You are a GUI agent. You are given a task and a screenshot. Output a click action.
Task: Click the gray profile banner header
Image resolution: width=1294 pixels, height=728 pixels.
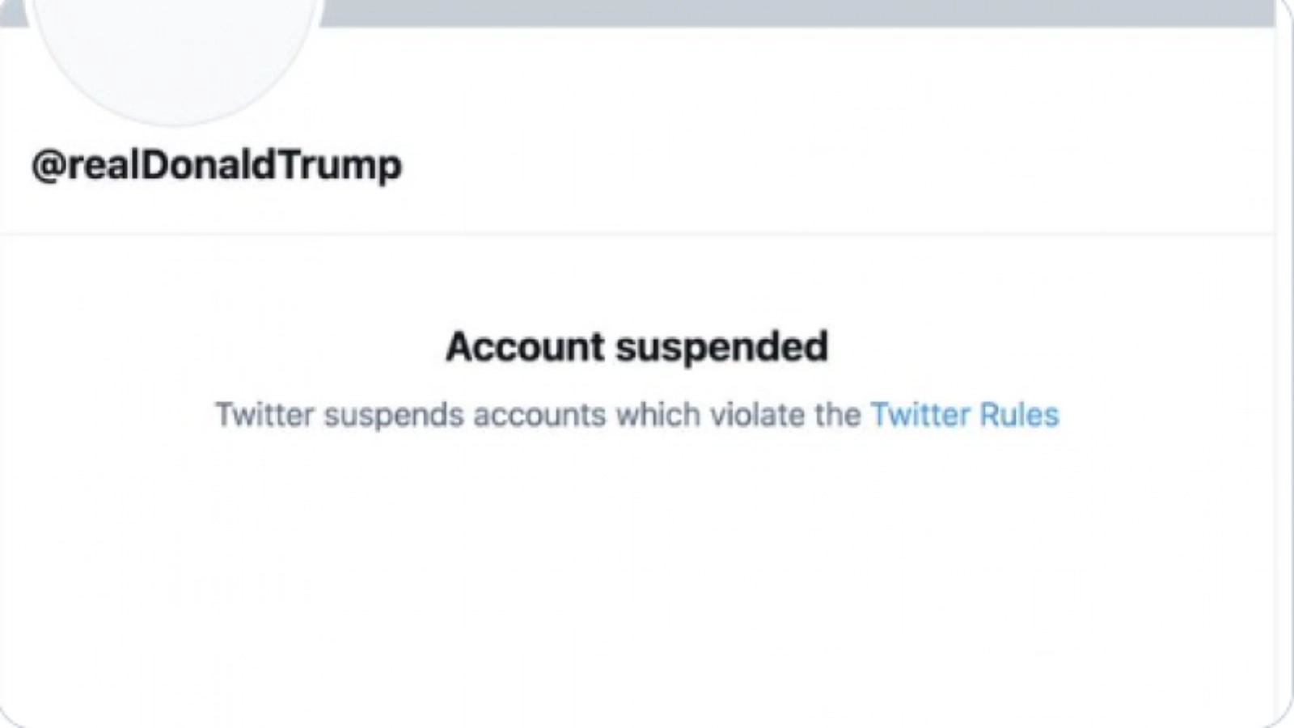point(793,12)
